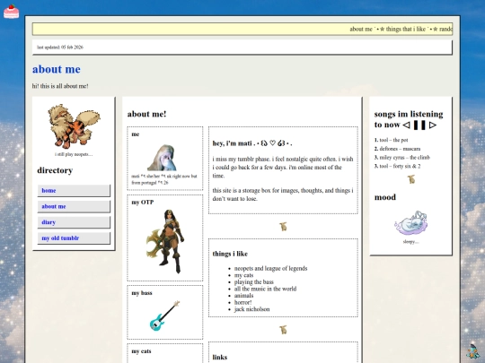Click the 'links' heading
Screen dimensions: 485x363
coord(220,357)
